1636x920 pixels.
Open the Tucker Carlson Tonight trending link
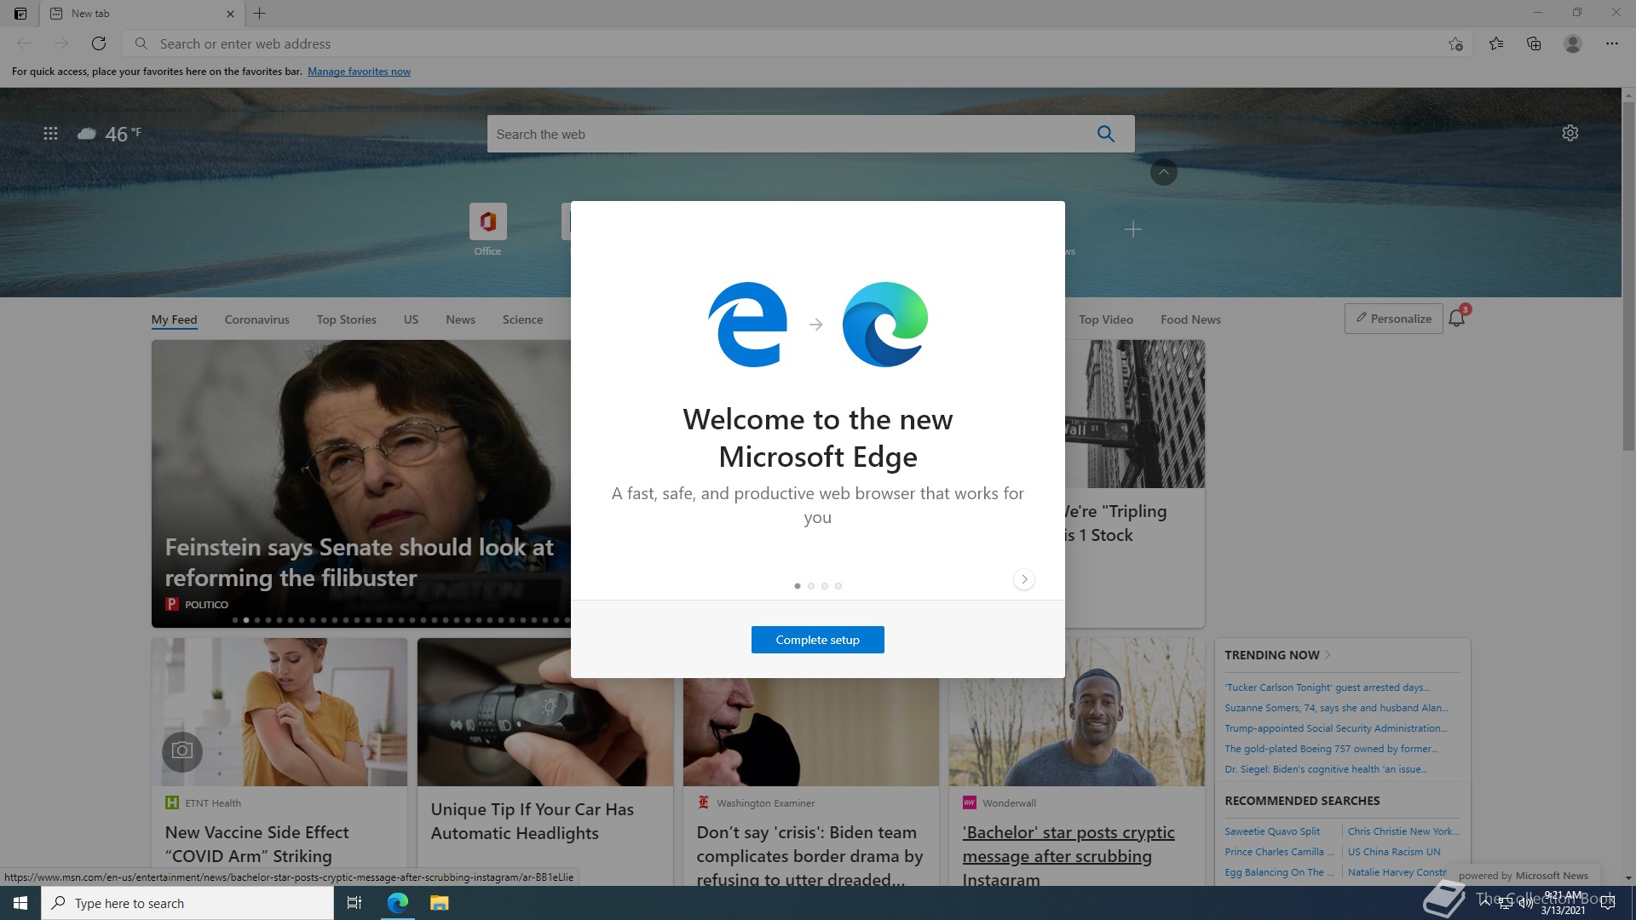click(x=1327, y=687)
